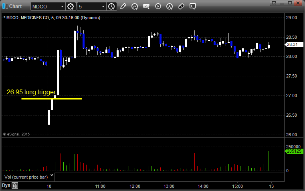Close the Chart window
This screenshot has height=191, width=305.
tap(298, 3)
